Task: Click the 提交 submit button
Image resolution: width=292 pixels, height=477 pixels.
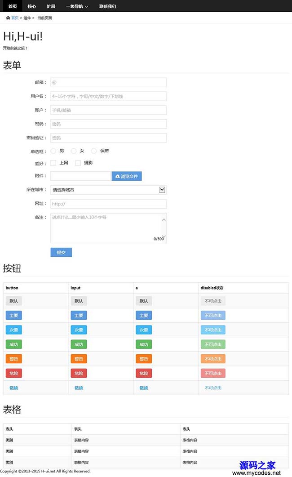Action: pos(61,253)
